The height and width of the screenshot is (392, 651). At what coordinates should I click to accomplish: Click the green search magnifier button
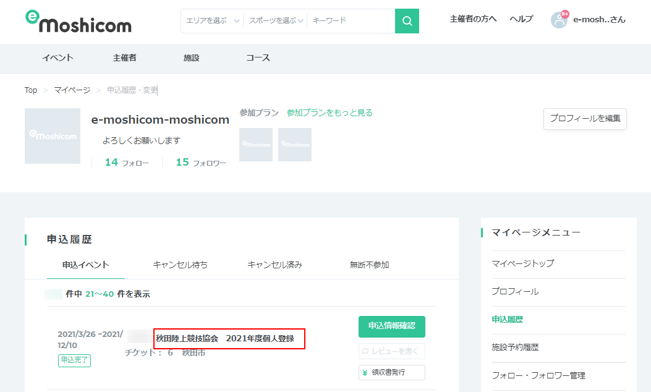407,21
